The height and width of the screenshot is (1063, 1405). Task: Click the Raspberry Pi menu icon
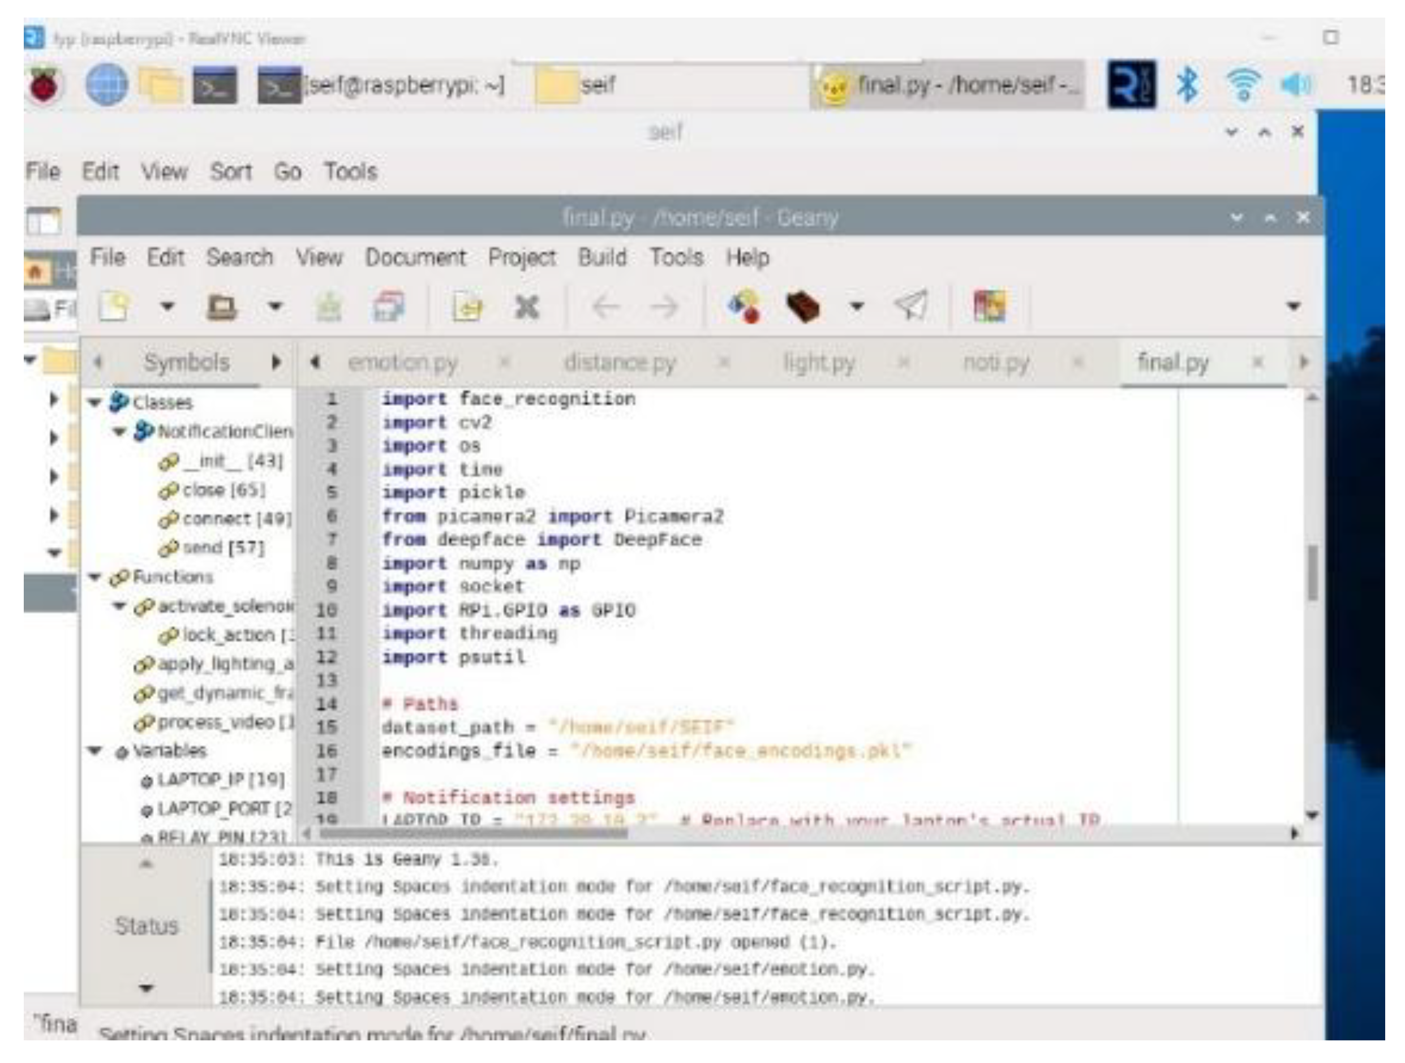click(x=44, y=85)
